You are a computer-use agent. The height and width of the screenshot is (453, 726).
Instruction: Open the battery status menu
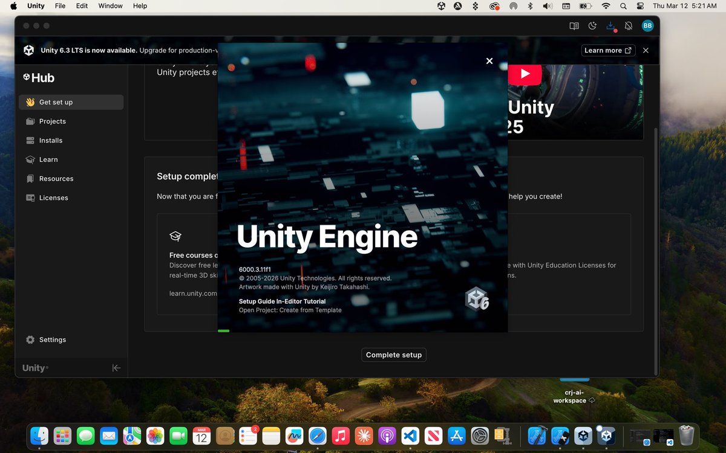(585, 6)
